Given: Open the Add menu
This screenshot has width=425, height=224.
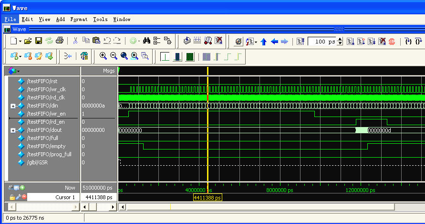Looking at the screenshot, I should [60, 19].
